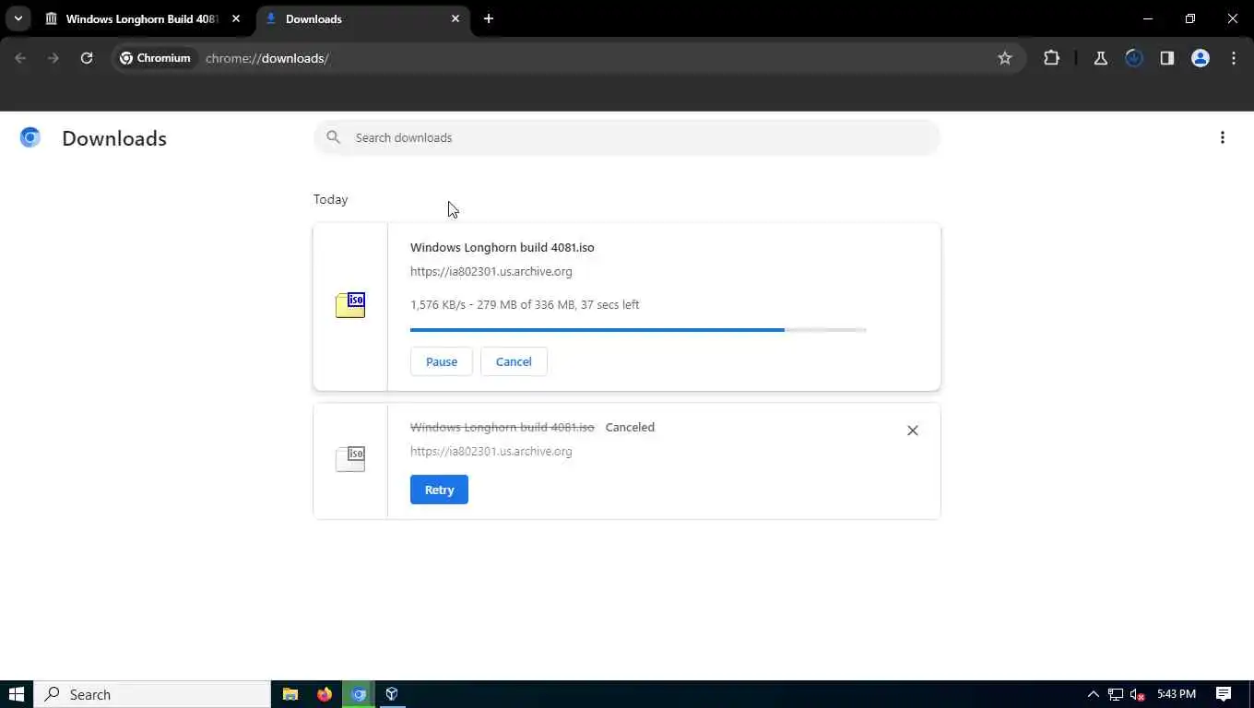
Task: Retry the canceled Longhorn ISO download
Action: (439, 490)
